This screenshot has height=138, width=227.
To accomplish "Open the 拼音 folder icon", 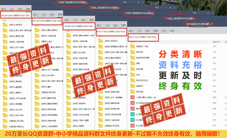I will (x=133, y=63).
